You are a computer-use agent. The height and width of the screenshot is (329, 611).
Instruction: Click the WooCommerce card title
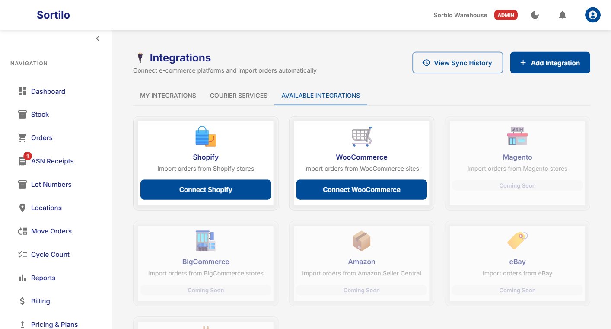coord(362,157)
